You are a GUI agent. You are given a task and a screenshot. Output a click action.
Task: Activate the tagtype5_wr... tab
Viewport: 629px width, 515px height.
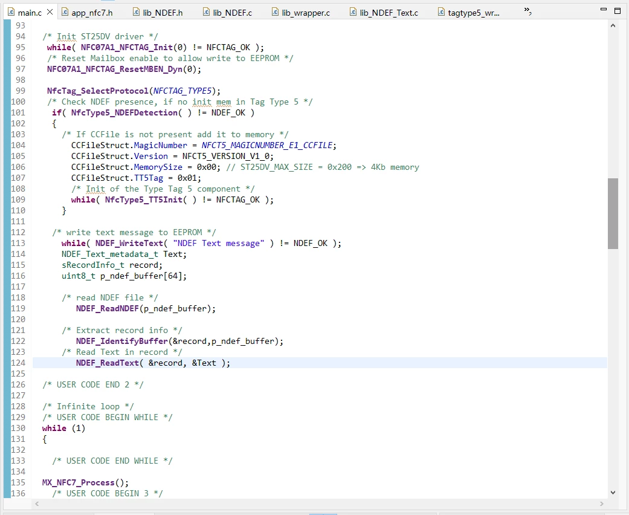click(468, 13)
